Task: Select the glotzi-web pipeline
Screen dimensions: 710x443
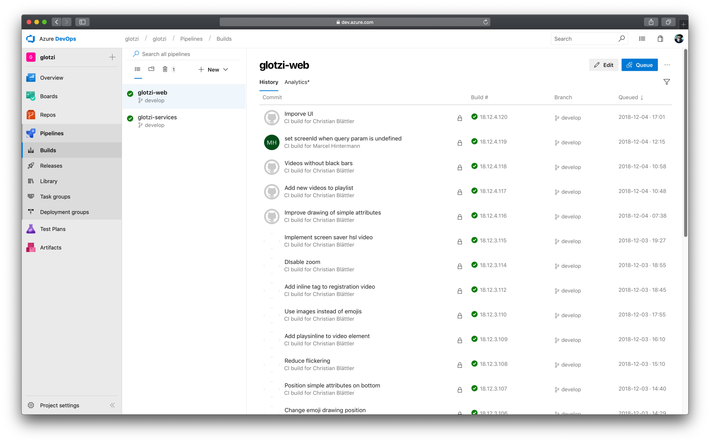Action: click(x=184, y=96)
